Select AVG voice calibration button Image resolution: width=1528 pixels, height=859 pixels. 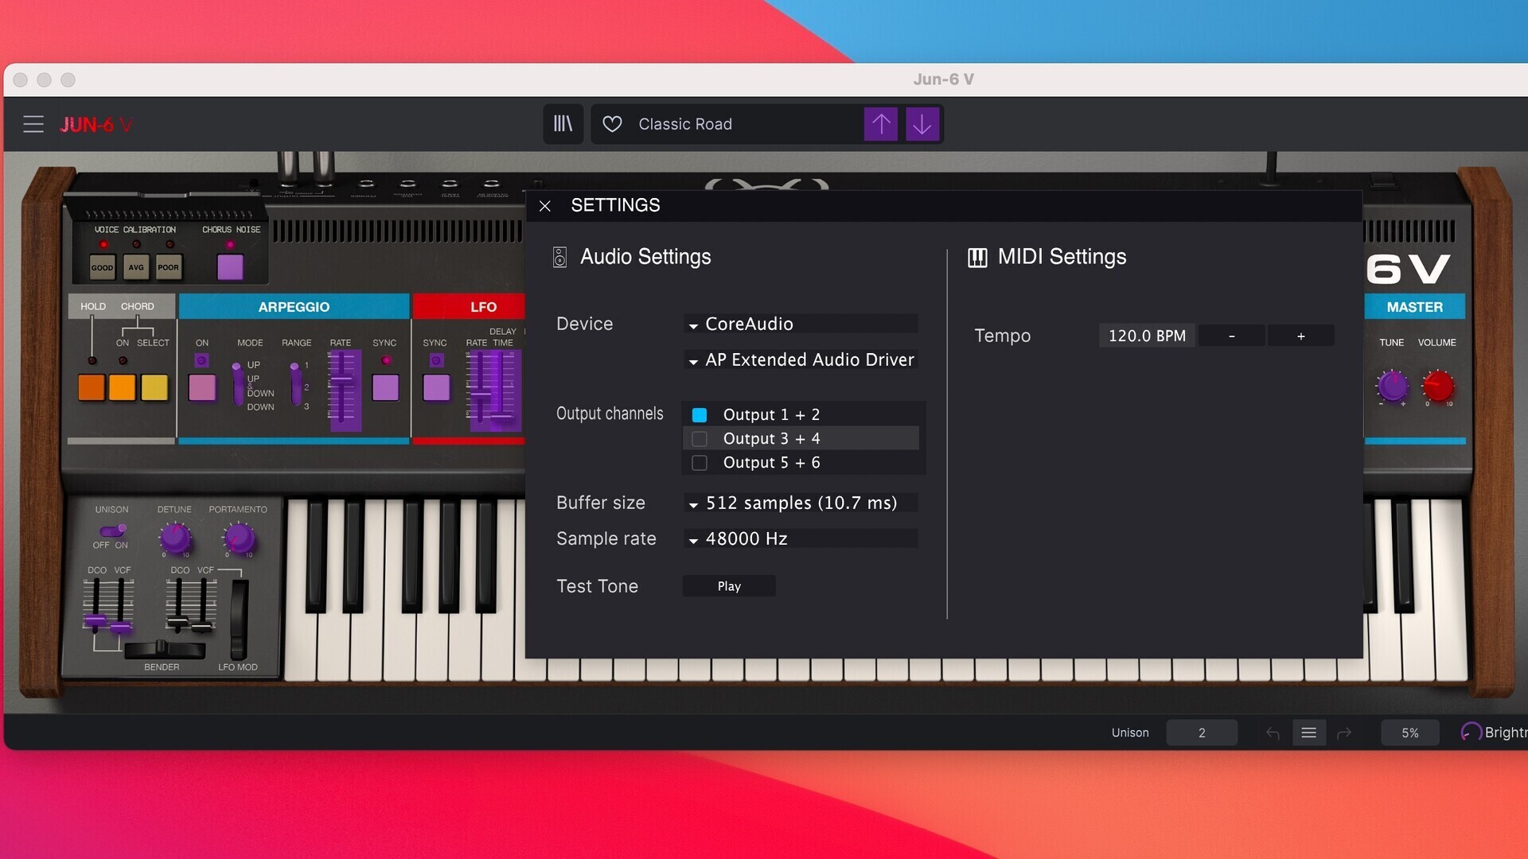[x=136, y=267]
